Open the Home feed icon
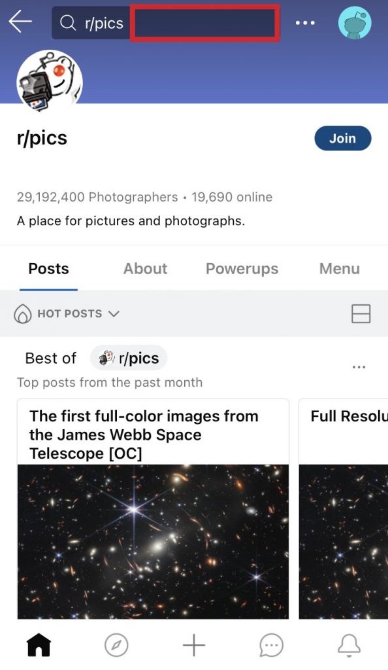The height and width of the screenshot is (670, 388). [x=39, y=644]
